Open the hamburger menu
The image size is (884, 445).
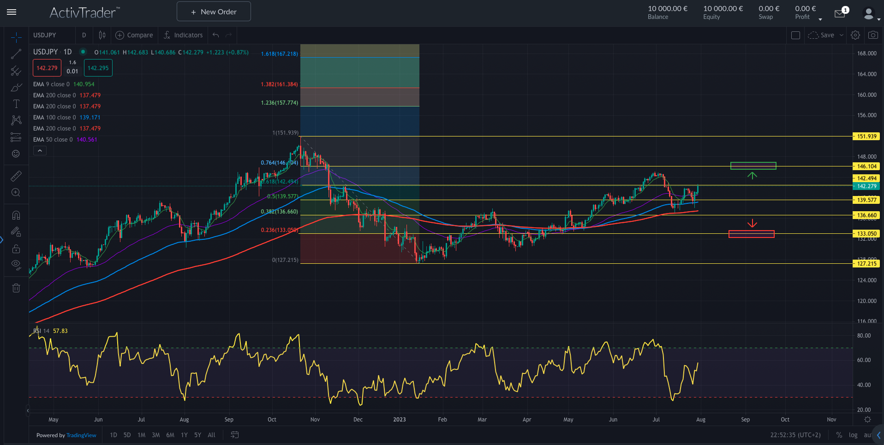(x=12, y=12)
